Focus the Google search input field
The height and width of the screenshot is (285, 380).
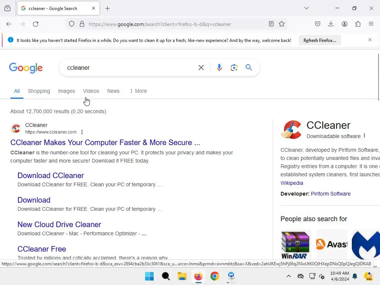click(131, 68)
